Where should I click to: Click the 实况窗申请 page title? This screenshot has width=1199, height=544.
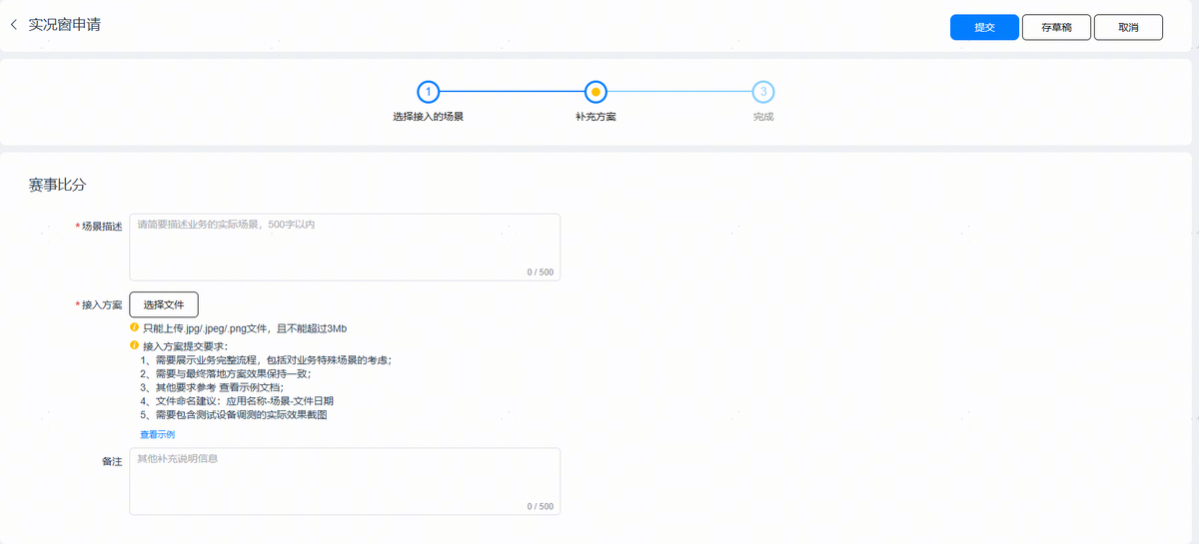click(64, 25)
